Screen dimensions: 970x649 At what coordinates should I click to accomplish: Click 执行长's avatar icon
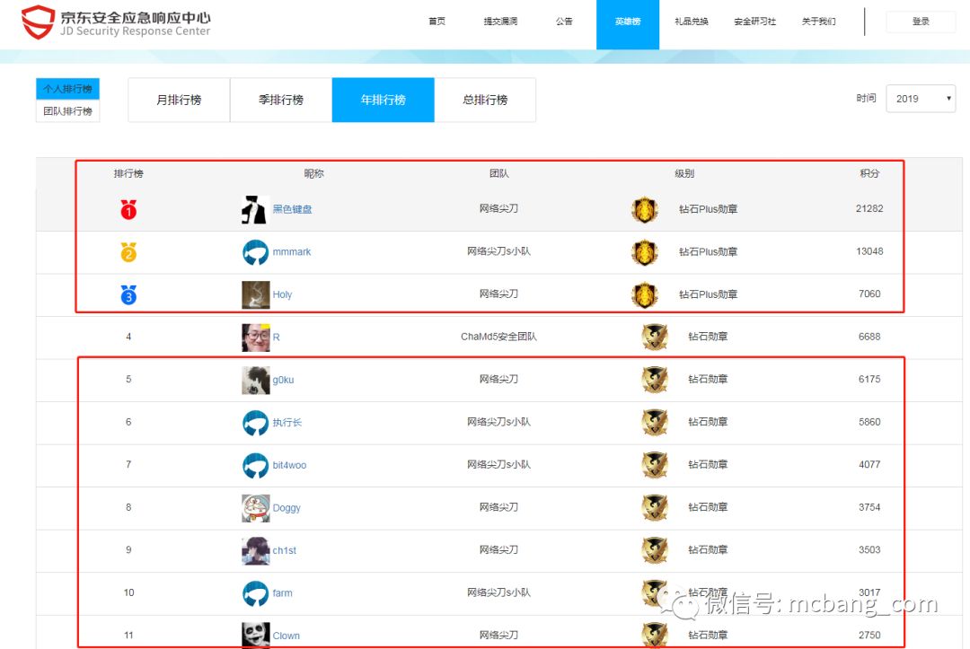click(x=255, y=423)
